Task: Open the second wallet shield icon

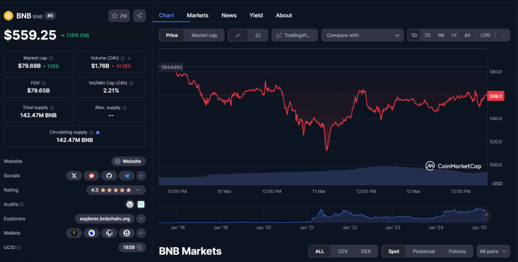Action: tap(92, 233)
